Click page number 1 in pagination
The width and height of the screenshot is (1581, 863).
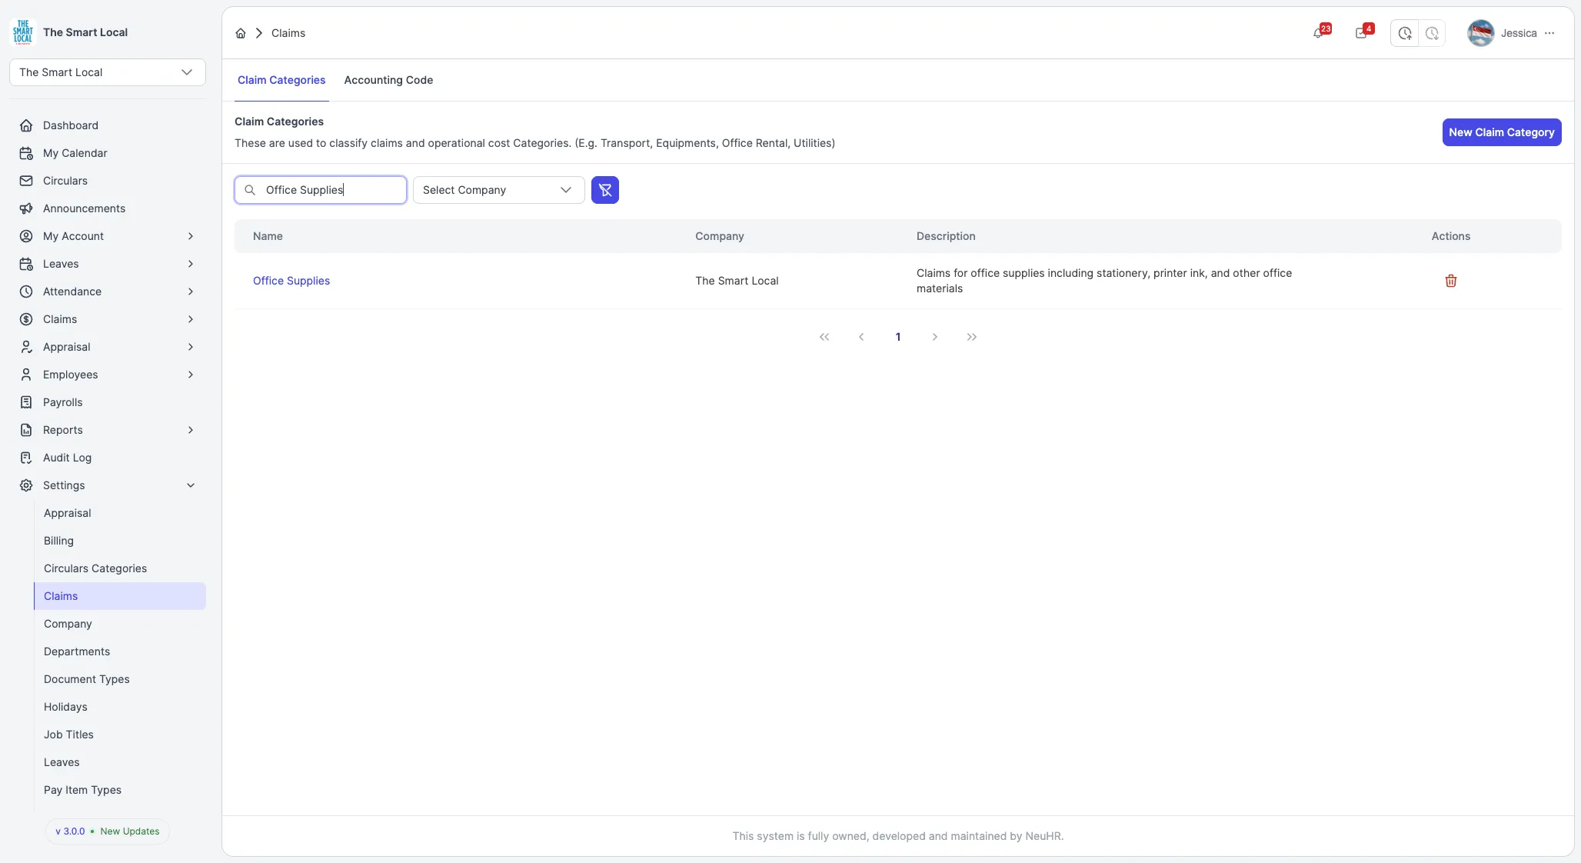898,337
